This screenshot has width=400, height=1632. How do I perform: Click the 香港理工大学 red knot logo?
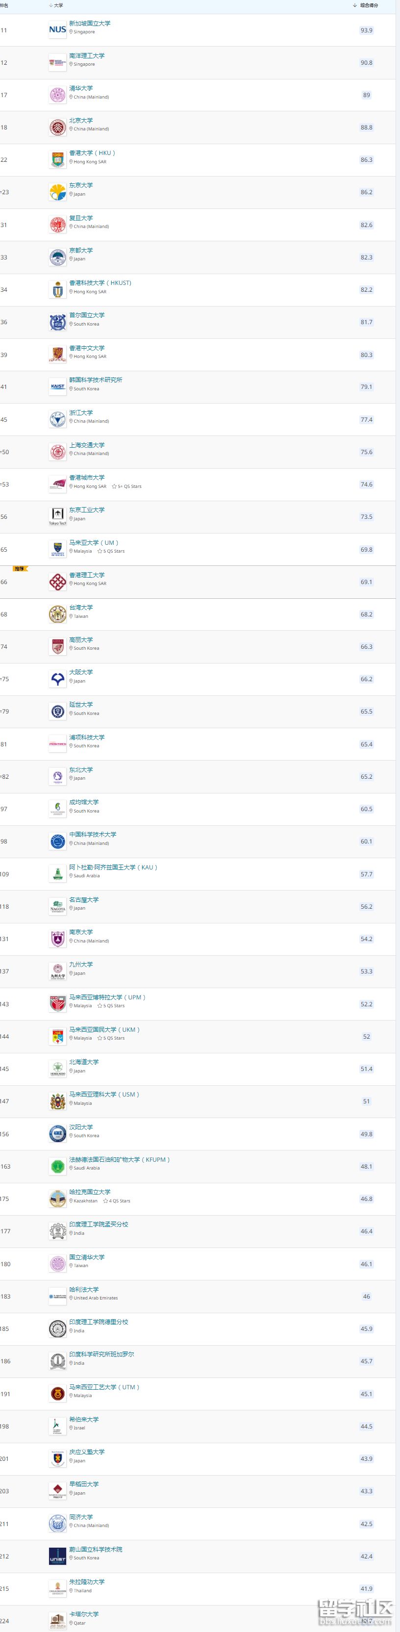click(x=57, y=582)
